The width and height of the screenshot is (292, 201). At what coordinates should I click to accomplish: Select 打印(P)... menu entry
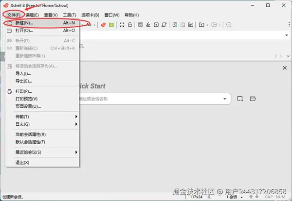pos(42,91)
